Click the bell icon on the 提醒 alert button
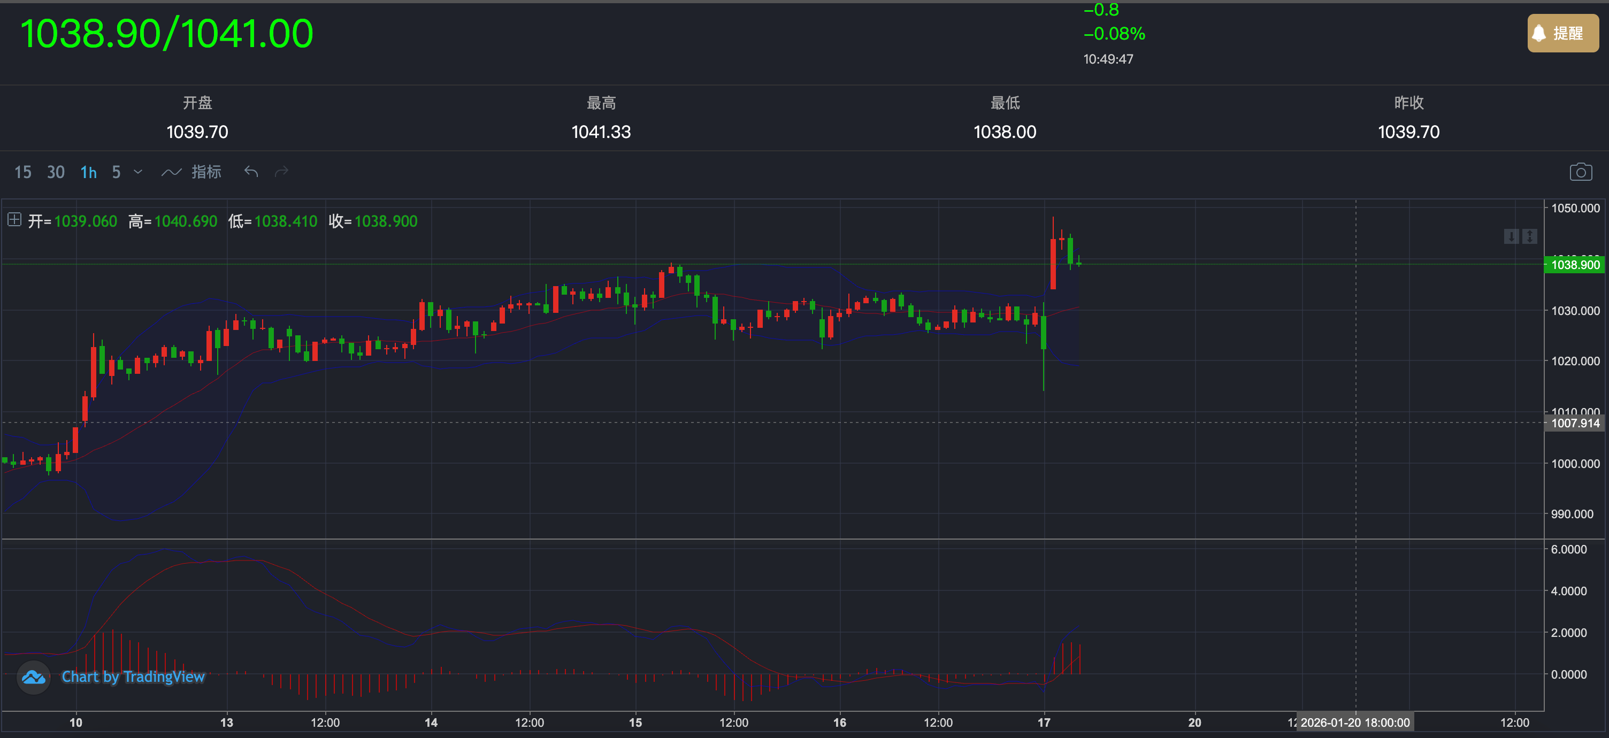Screen dimensions: 1609x738 pyautogui.click(x=1539, y=34)
